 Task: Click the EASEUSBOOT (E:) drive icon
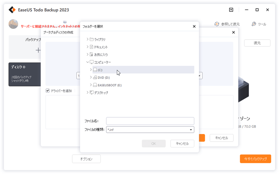[x=95, y=85]
